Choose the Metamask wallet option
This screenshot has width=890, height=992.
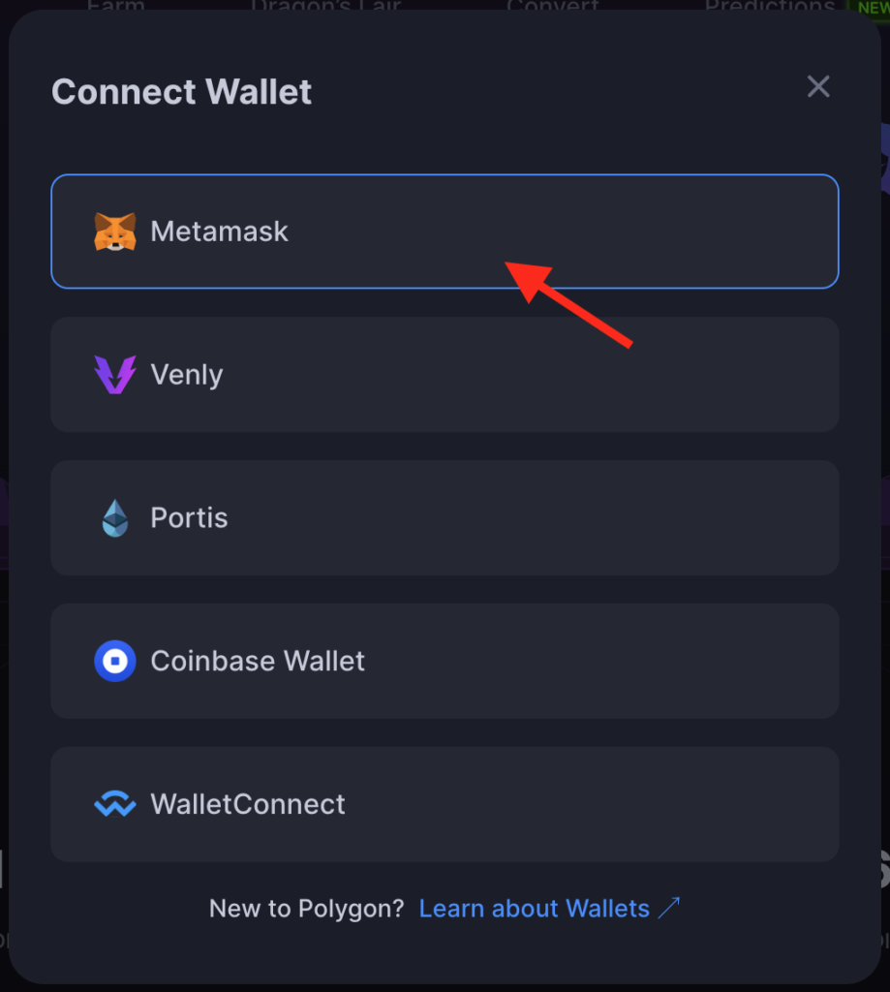coord(445,232)
